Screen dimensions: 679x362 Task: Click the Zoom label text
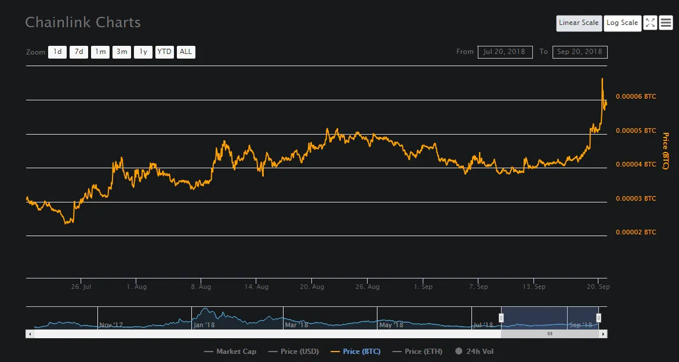(35, 52)
